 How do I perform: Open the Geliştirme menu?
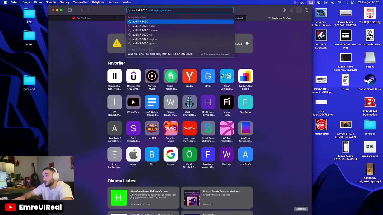pos(98,2)
